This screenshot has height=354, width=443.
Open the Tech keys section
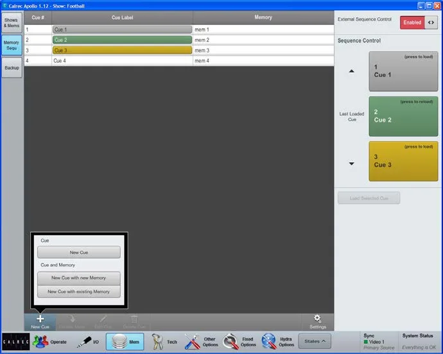pyautogui.click(x=164, y=342)
